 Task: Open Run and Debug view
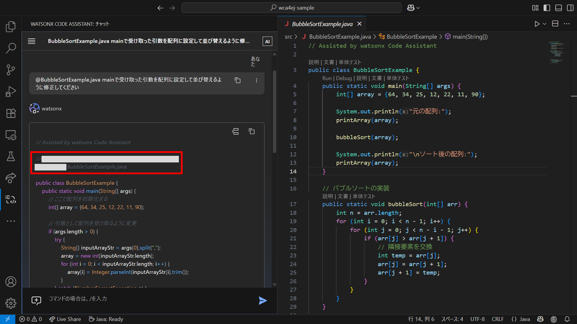coord(11,92)
